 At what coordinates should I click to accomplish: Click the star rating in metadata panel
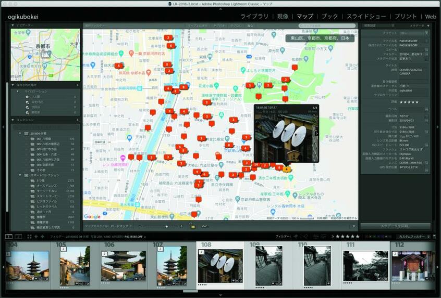pos(409,102)
